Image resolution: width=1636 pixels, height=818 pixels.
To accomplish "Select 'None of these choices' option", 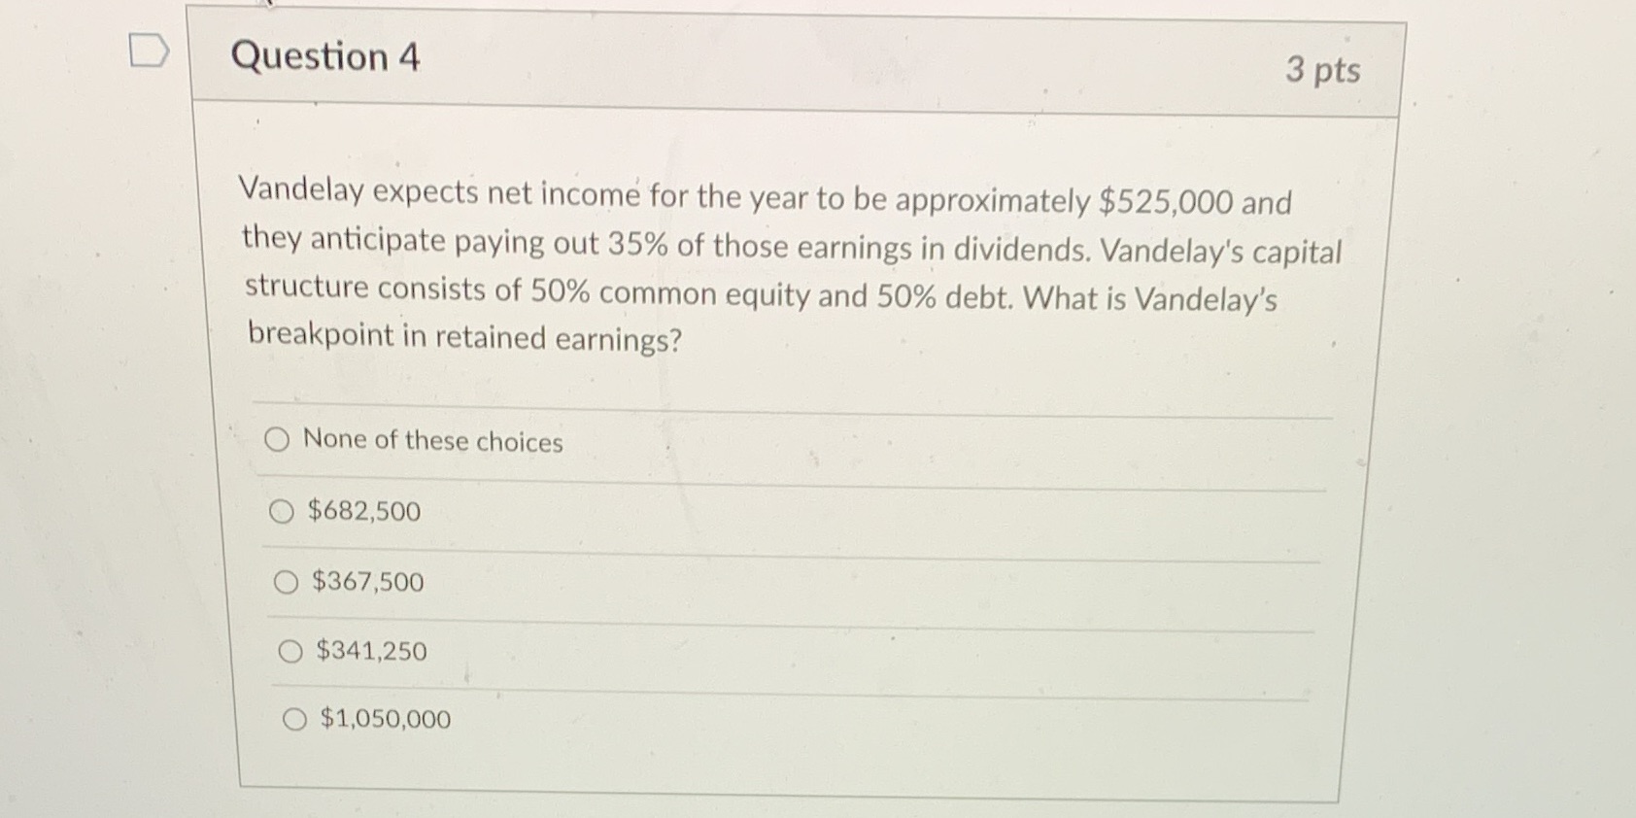I will click(278, 439).
